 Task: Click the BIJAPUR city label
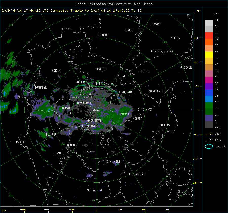point(103,35)
